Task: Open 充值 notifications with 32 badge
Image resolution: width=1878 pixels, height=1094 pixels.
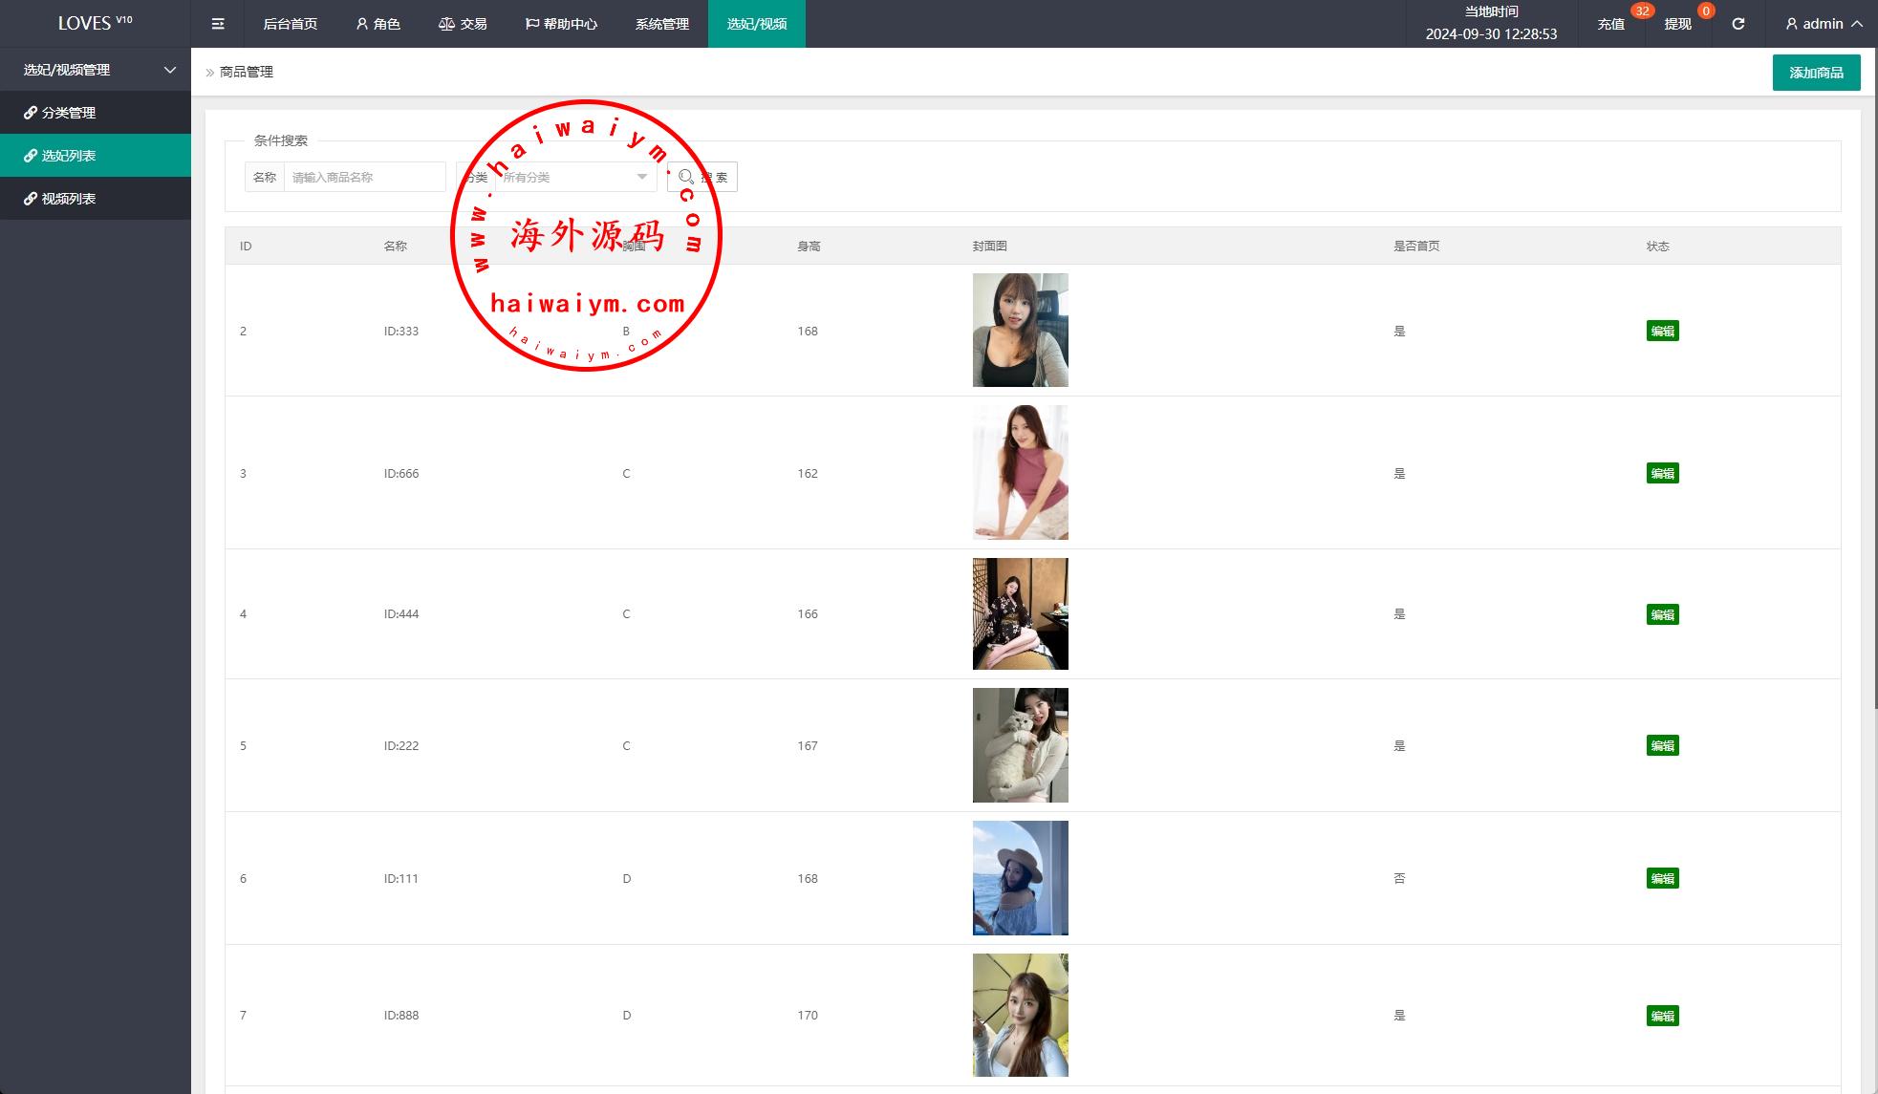Action: 1611,24
